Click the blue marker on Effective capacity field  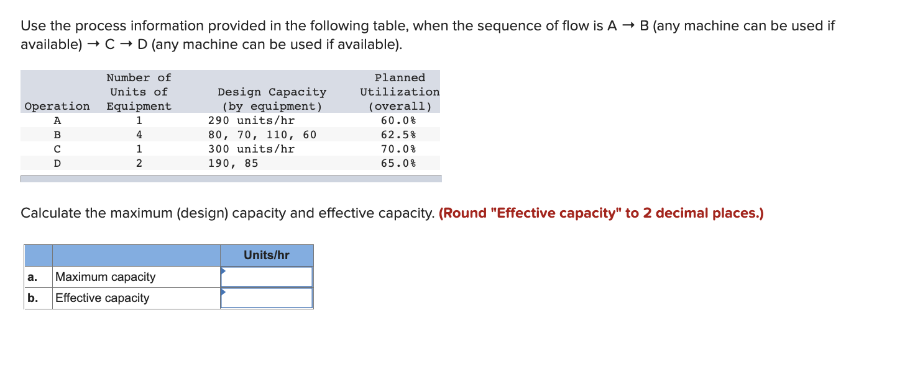223,293
